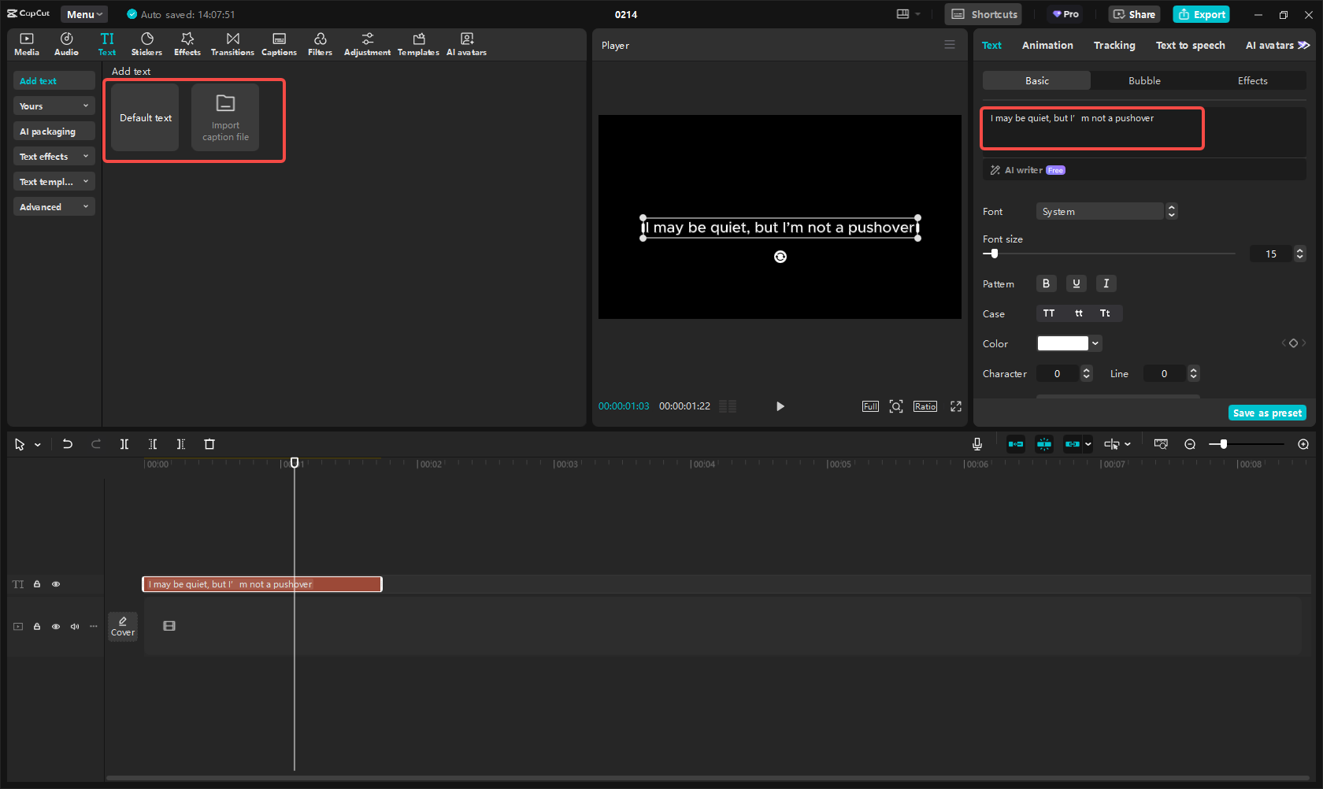Open the Transitions panel

coord(232,44)
